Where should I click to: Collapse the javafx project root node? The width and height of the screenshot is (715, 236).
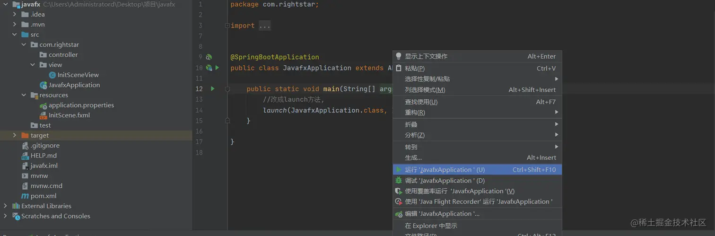pos(5,4)
